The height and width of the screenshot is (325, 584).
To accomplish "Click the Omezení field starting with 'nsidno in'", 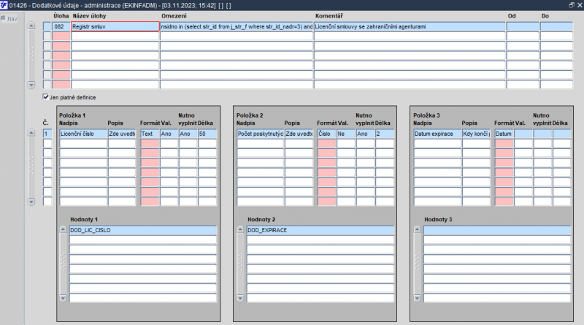I will pyautogui.click(x=237, y=26).
